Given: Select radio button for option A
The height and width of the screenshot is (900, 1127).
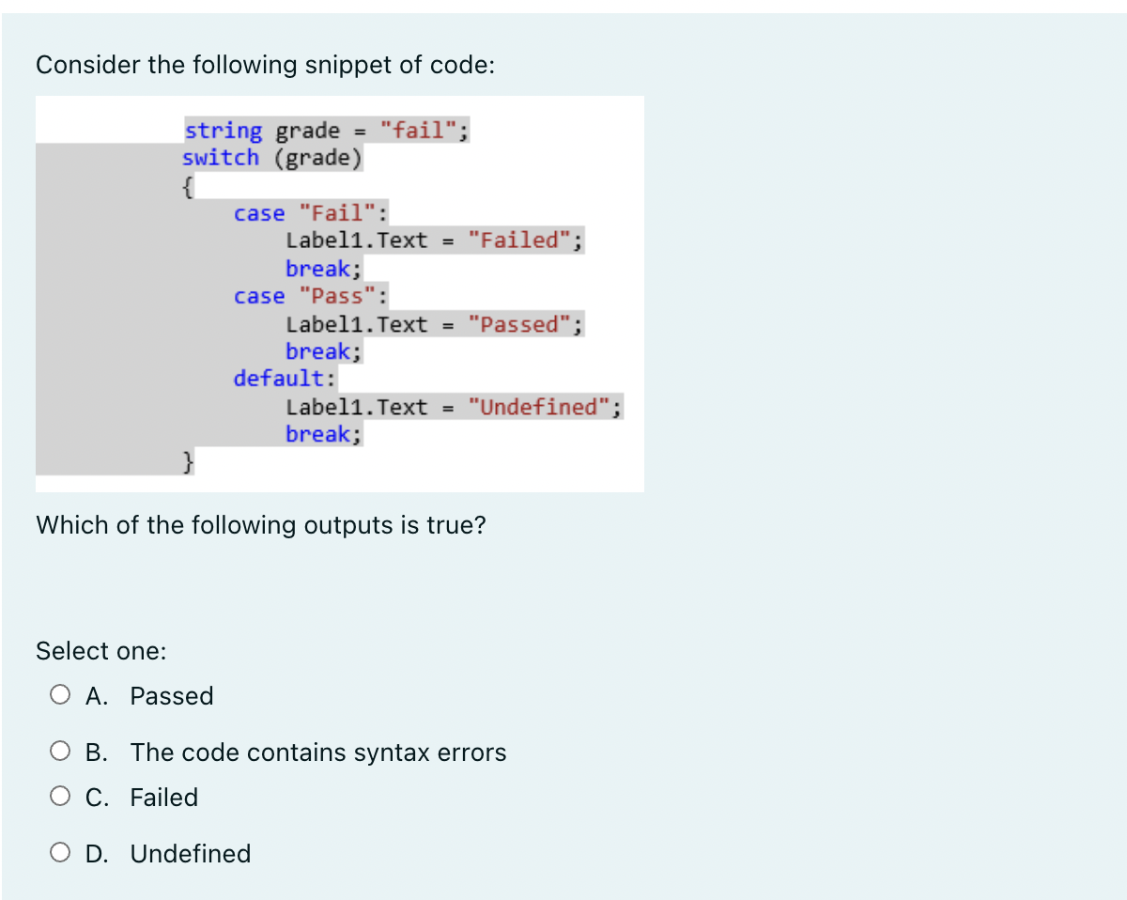Looking at the screenshot, I should [x=59, y=694].
